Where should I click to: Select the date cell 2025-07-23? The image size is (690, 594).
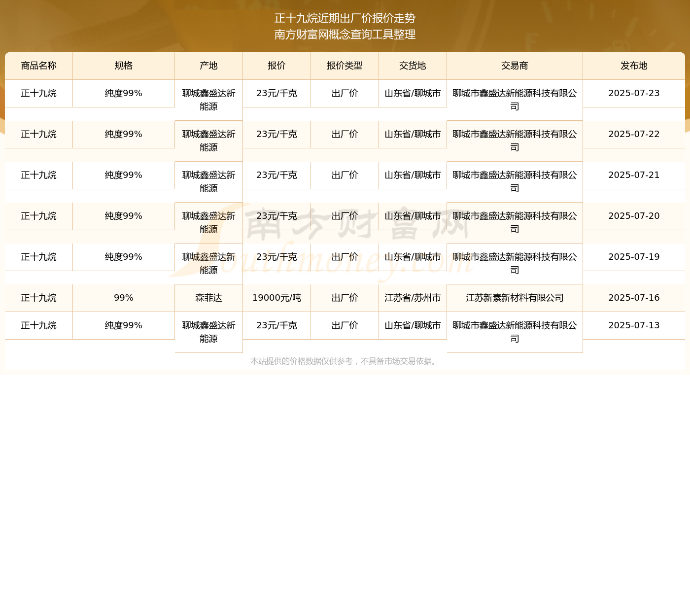634,93
